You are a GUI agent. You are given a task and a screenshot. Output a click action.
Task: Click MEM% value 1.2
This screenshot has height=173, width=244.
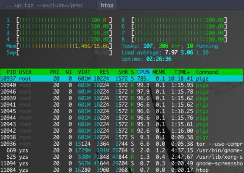(160, 150)
